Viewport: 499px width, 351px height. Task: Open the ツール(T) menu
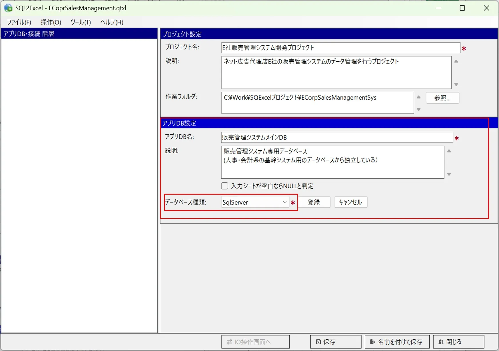coord(81,22)
